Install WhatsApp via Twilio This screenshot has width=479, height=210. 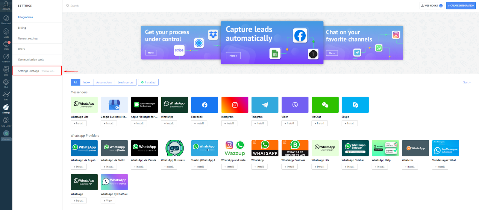[109, 167]
